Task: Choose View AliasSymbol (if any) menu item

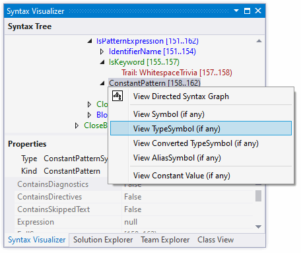Action: tap(201, 158)
